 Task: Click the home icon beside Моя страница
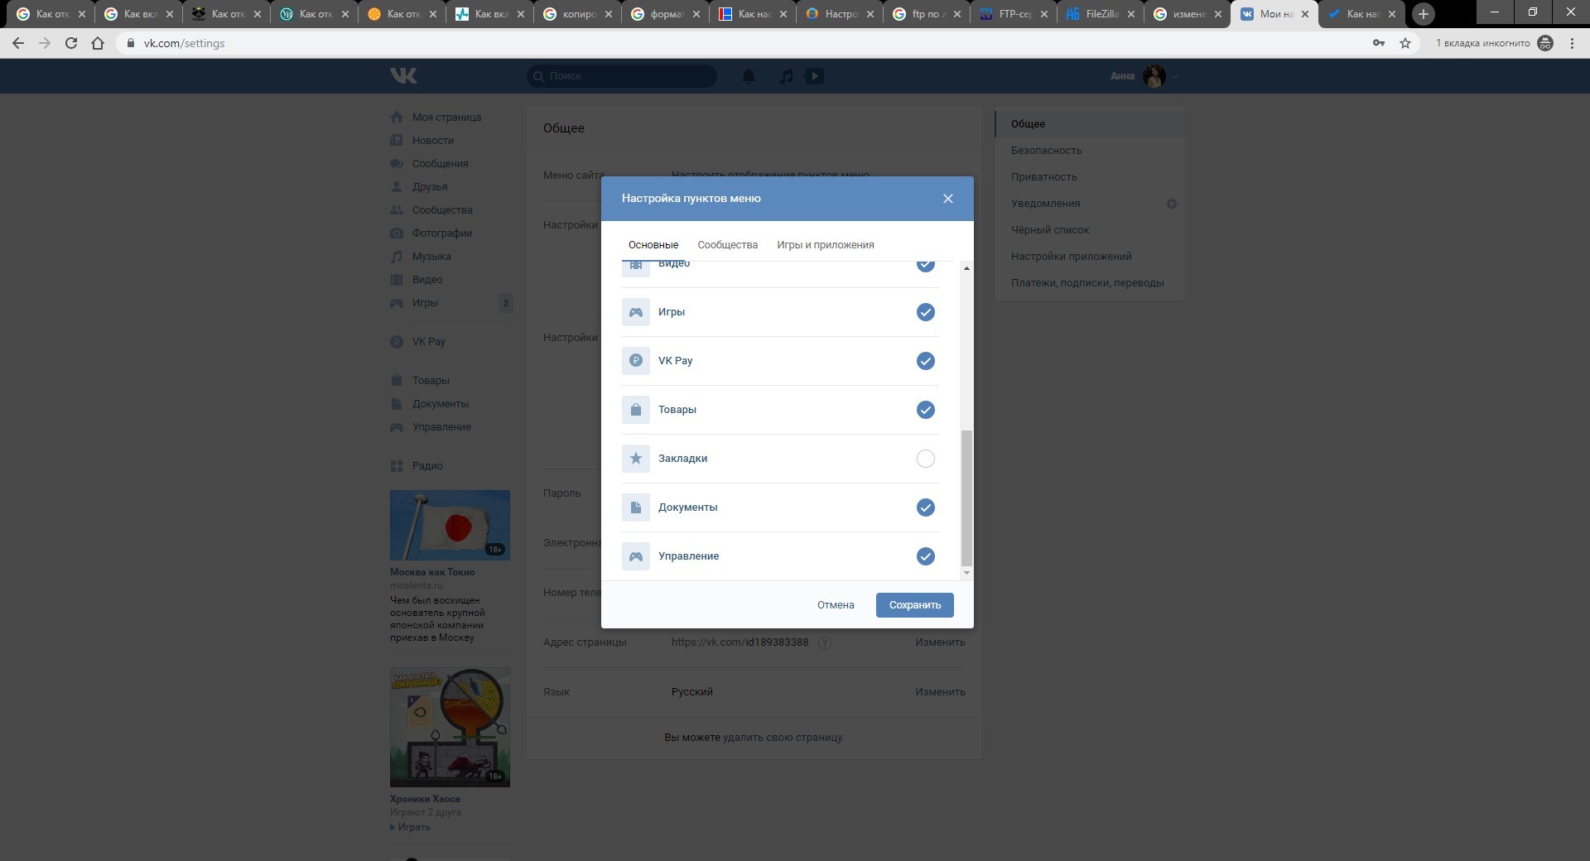[397, 118]
